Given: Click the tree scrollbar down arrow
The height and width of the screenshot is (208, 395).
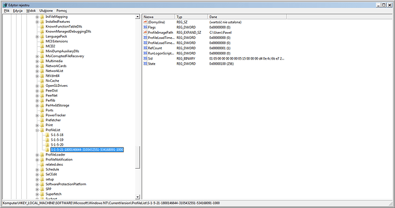Looking at the screenshot, I should point(137,197).
